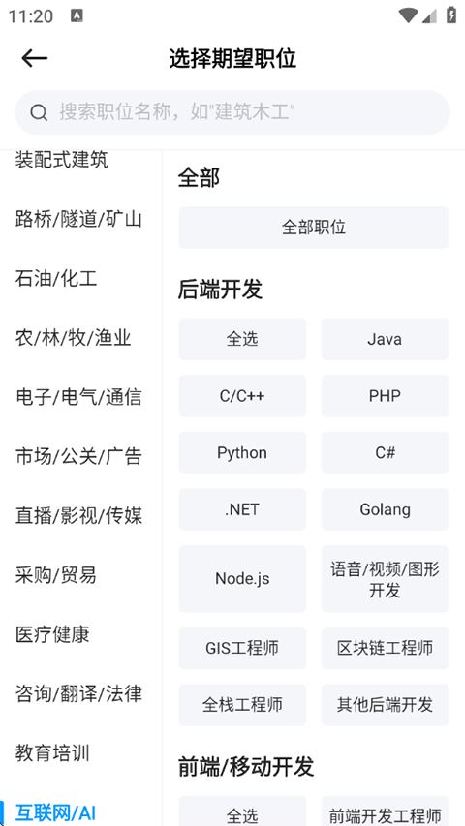
Task: Open the 教育培训 category
Action: 52,752
